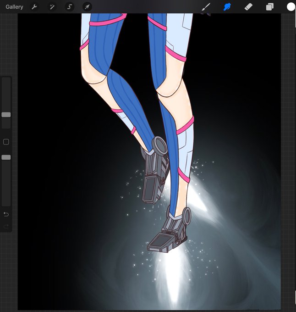Return to the Gallery
Screen dimensions: 296x312
[14, 7]
